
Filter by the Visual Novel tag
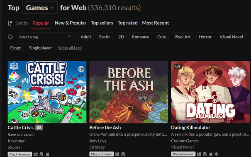(x=231, y=37)
